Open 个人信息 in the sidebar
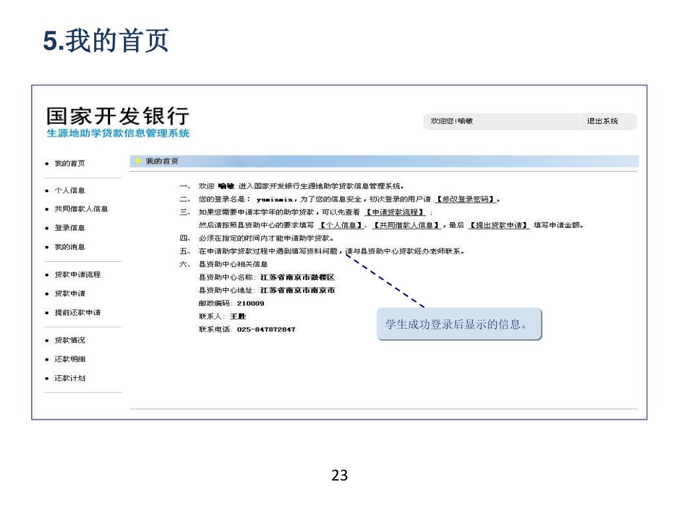This screenshot has height=509, width=679. (x=70, y=190)
